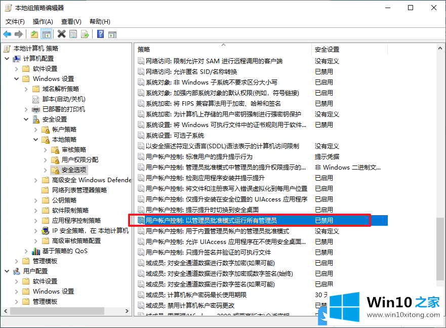The width and height of the screenshot is (446, 328).
Task: Collapse the 安全设置 node
Action: coord(26,119)
